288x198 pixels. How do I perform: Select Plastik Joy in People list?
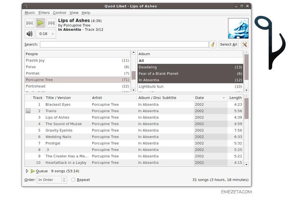click(77, 60)
